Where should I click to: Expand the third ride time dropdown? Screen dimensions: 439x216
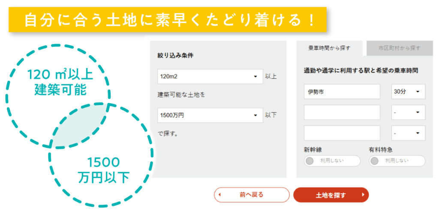(408, 133)
